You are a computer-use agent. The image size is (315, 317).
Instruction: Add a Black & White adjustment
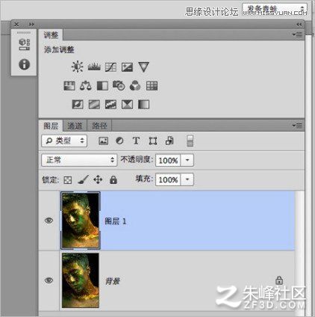pyautogui.click(x=102, y=86)
